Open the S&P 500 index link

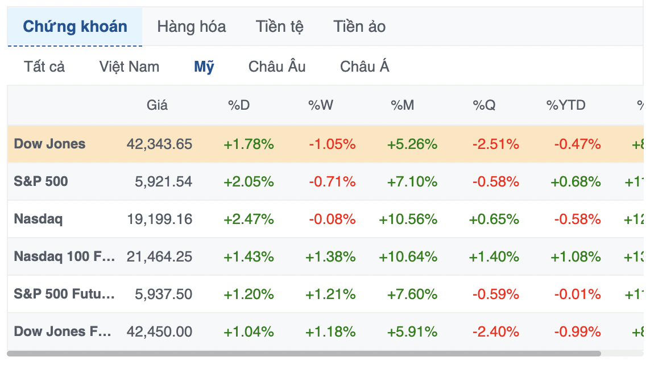(x=41, y=181)
